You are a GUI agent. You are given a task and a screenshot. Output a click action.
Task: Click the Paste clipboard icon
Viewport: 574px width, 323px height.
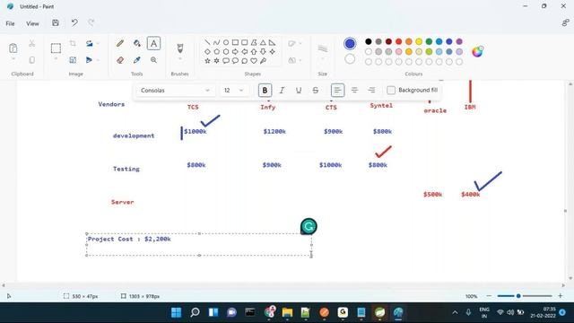click(13, 48)
